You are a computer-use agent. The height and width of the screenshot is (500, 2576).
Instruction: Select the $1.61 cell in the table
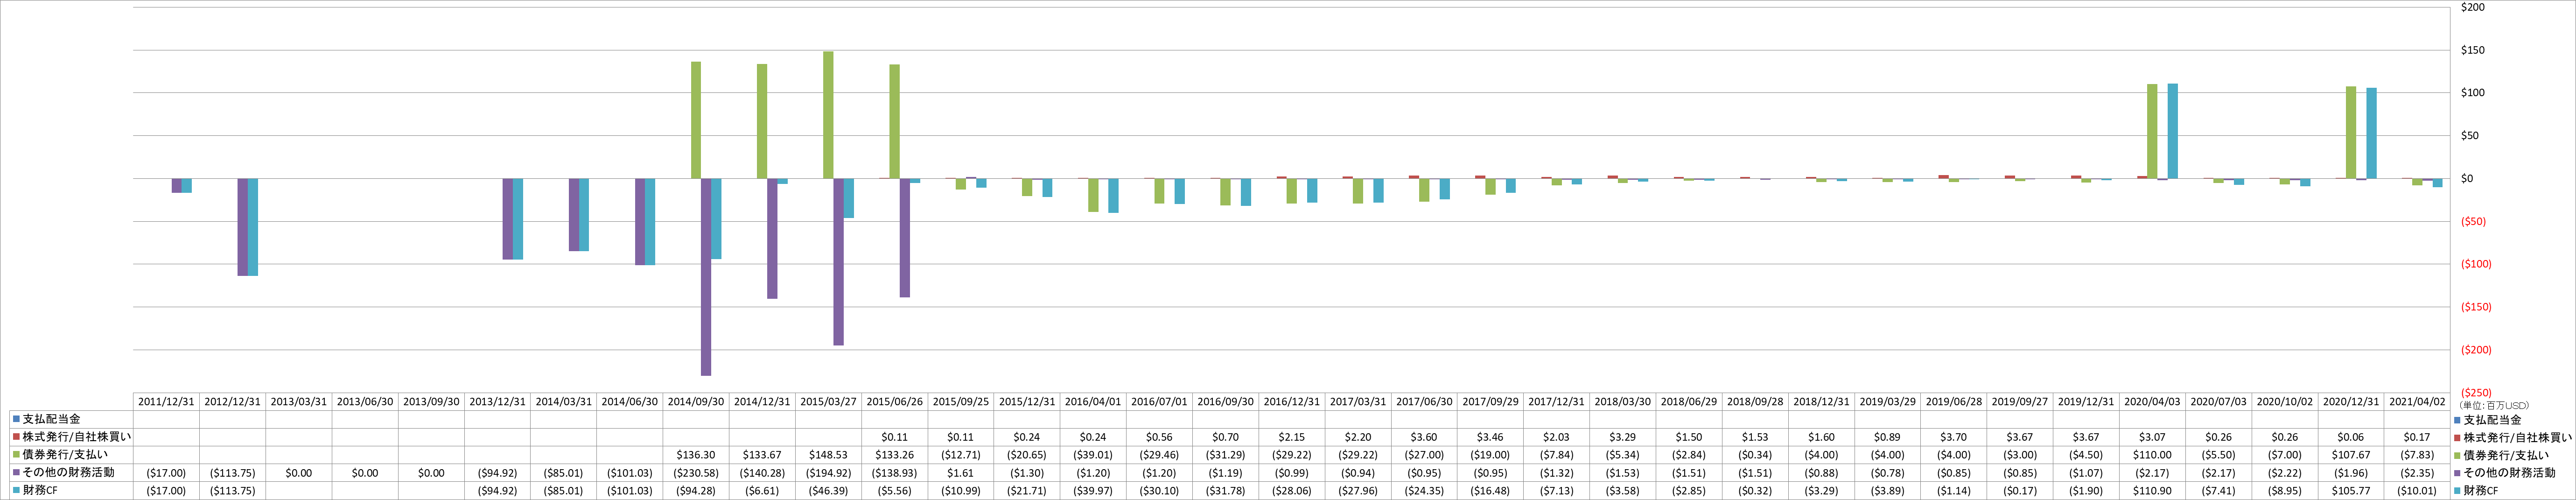coord(960,473)
